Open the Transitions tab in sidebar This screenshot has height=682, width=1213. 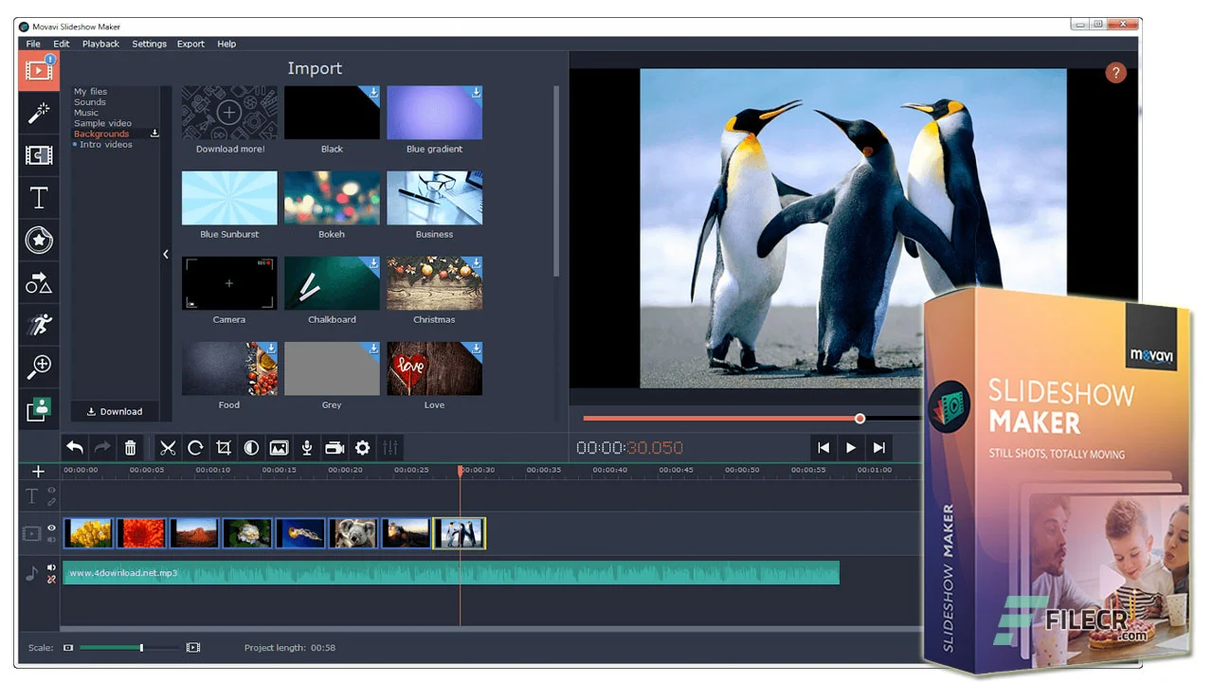click(39, 155)
